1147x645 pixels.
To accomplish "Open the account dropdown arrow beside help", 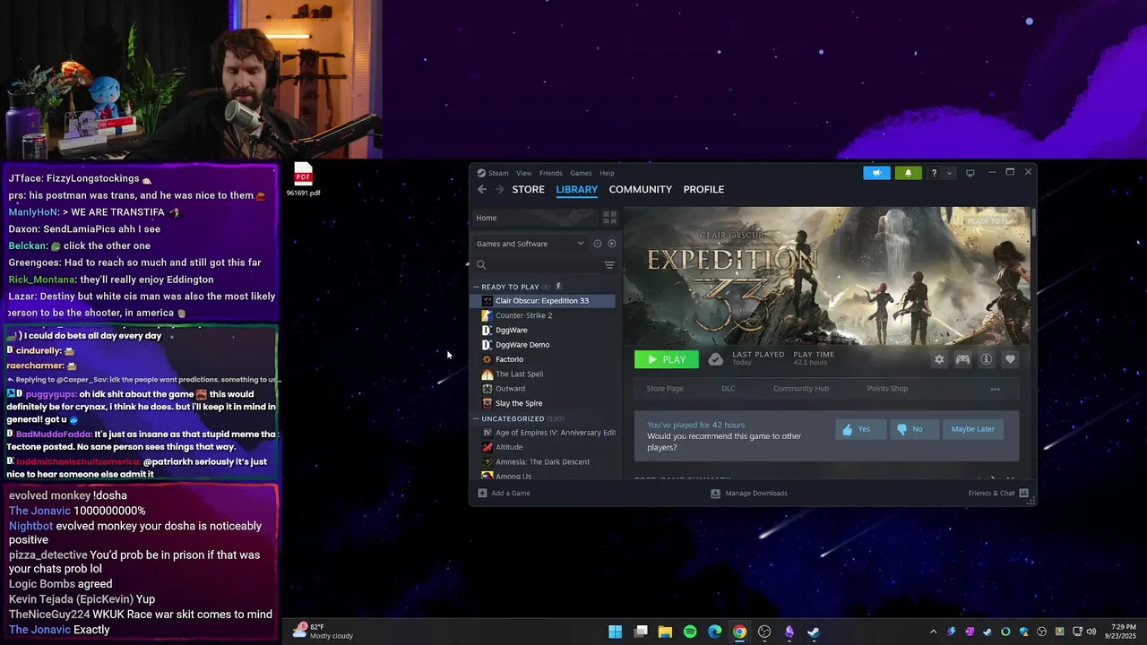I will click(948, 173).
